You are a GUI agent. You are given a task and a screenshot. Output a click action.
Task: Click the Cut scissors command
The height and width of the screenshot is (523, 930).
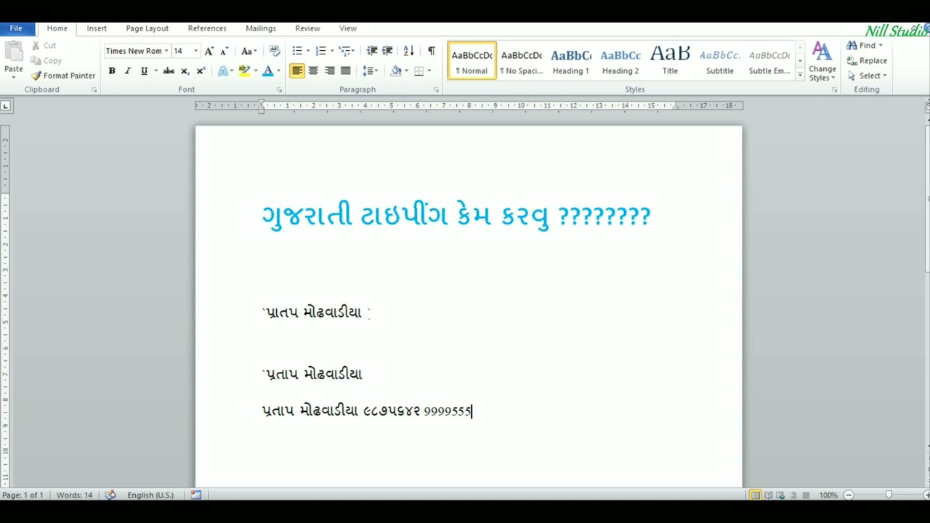click(43, 46)
